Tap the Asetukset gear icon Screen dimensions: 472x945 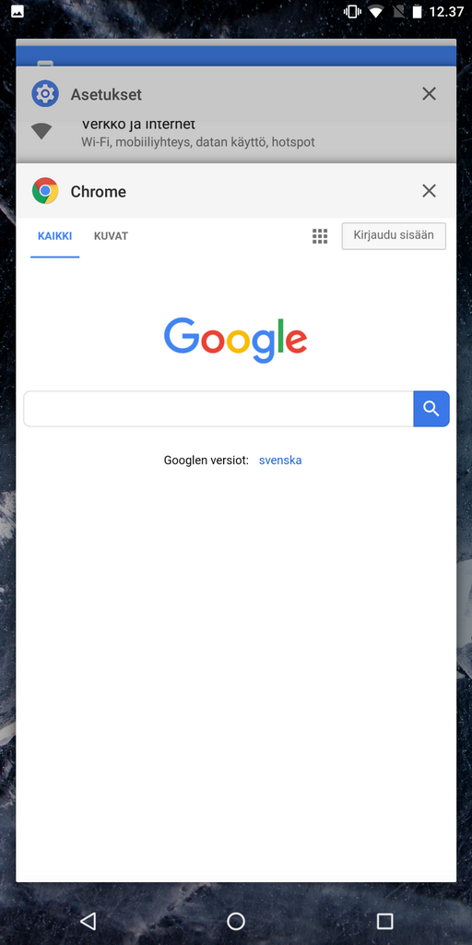(x=45, y=94)
